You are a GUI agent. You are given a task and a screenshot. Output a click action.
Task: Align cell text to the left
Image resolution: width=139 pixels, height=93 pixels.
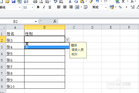(x=59, y=7)
